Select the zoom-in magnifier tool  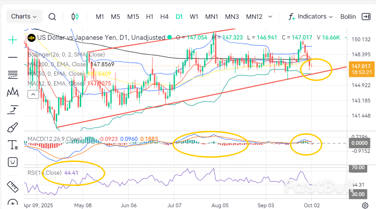(13, 202)
